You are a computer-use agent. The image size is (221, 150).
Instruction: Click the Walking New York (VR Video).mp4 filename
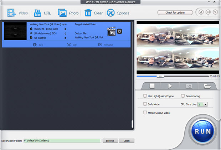[48, 24]
